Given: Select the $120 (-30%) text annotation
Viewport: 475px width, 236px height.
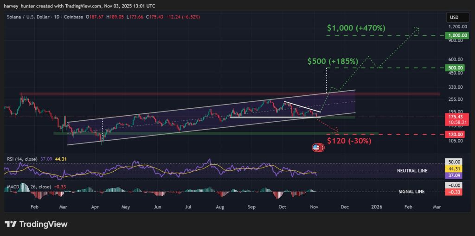Looking at the screenshot, I should click(348, 141).
